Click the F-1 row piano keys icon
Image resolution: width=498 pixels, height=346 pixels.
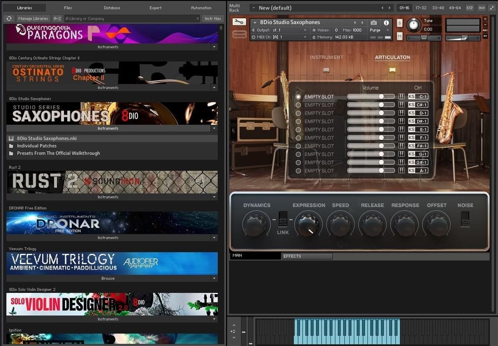click(x=401, y=138)
